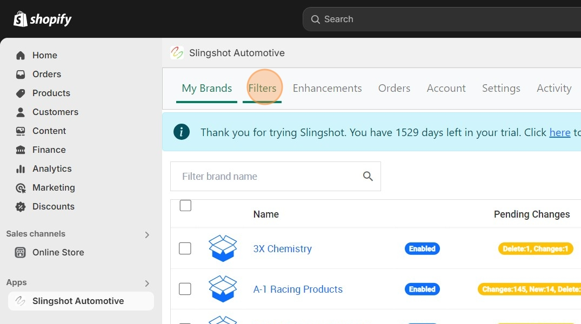Click the Home house icon
The height and width of the screenshot is (324, 581).
(21, 55)
